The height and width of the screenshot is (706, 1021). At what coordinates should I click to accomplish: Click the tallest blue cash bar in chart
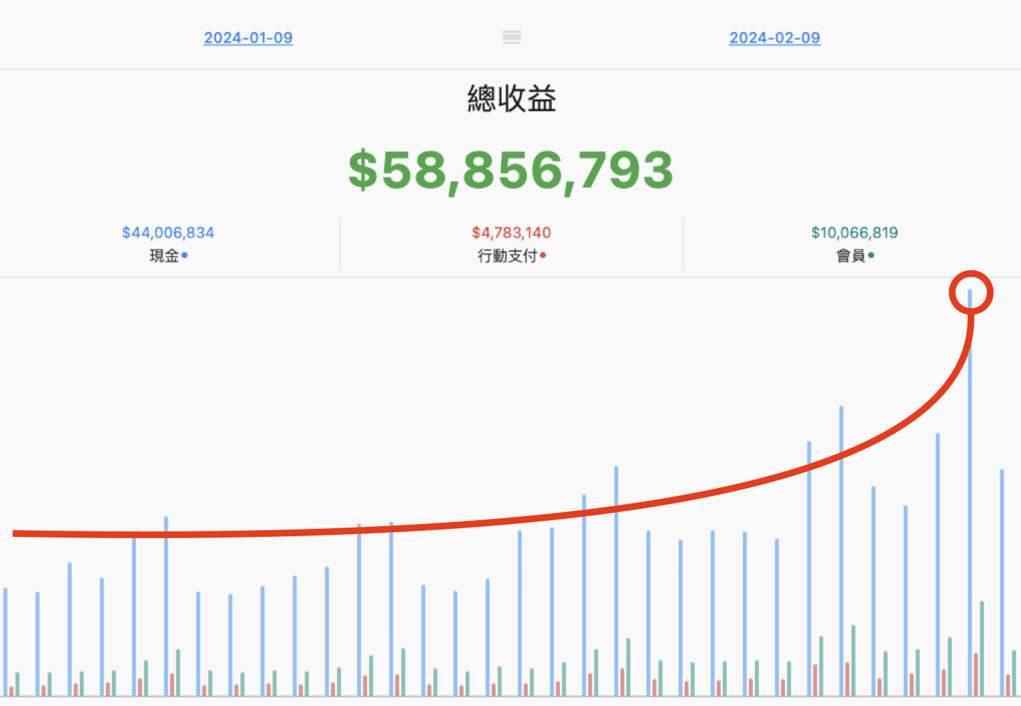[970, 493]
